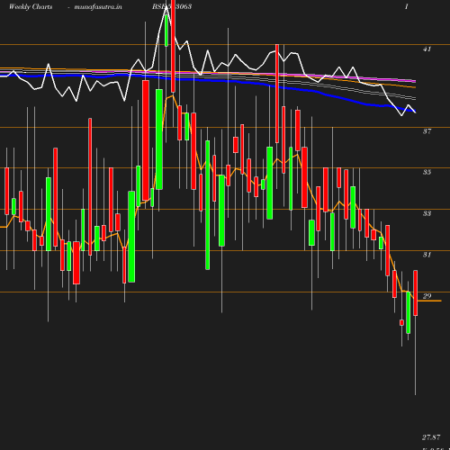Click the price axis label "37"

(x=427, y=131)
